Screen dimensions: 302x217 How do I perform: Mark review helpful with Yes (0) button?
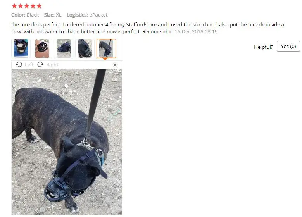pos(288,46)
